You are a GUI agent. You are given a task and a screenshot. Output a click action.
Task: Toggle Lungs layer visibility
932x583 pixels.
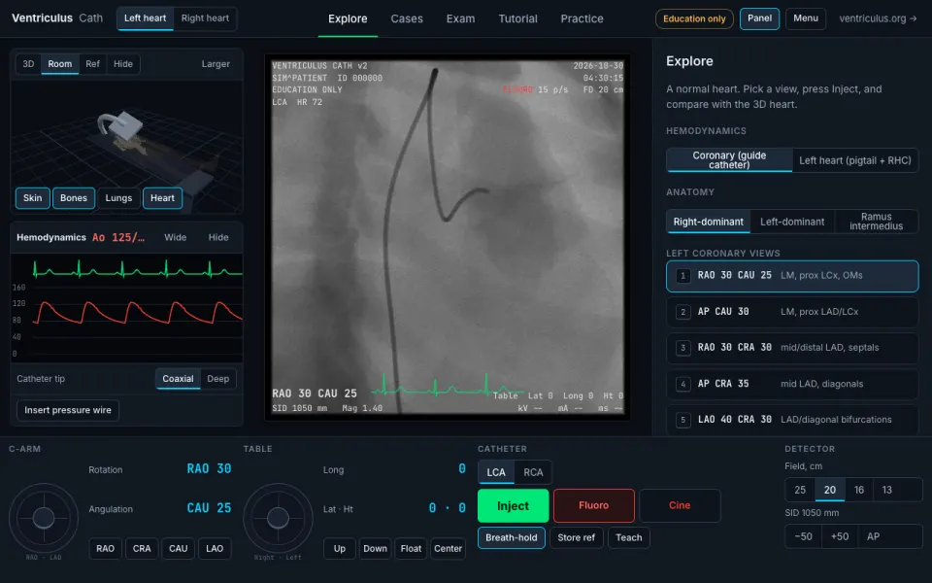click(x=118, y=198)
